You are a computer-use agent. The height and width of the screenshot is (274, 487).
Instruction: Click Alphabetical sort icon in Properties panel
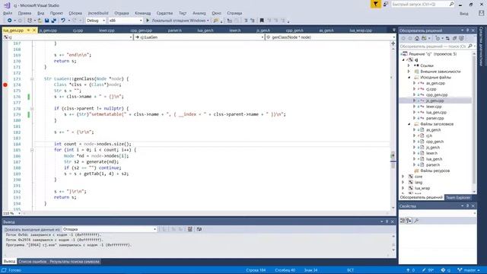409,221
